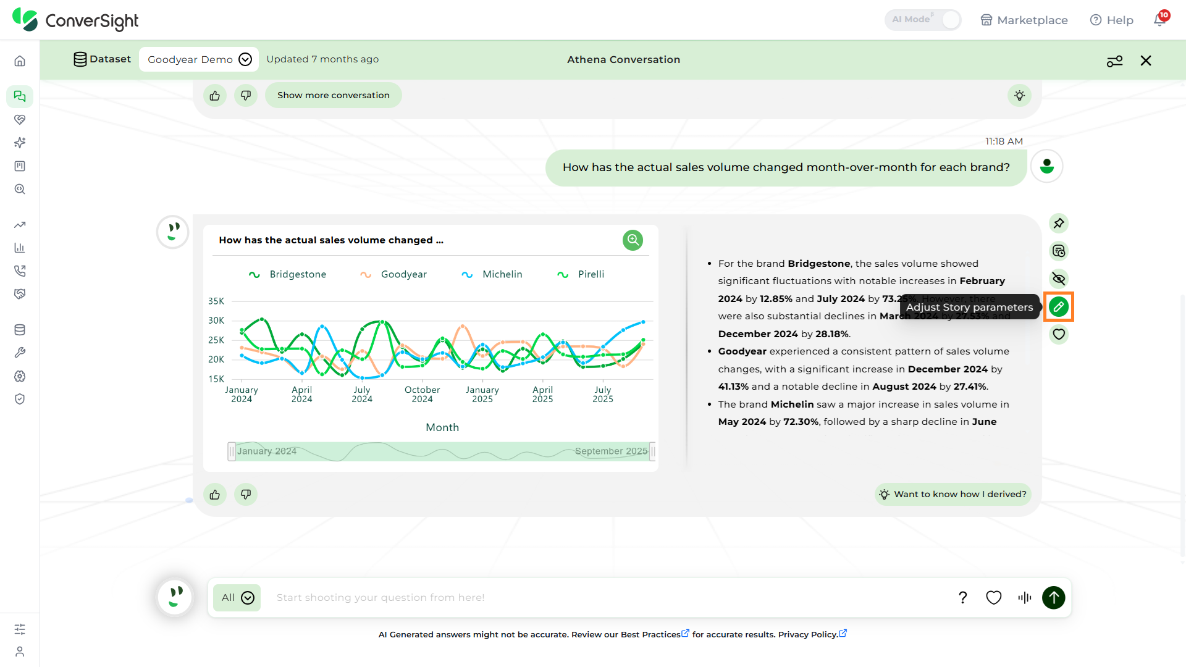Open the shield security sidebar icon
Image resolution: width=1186 pixels, height=667 pixels.
coord(20,399)
